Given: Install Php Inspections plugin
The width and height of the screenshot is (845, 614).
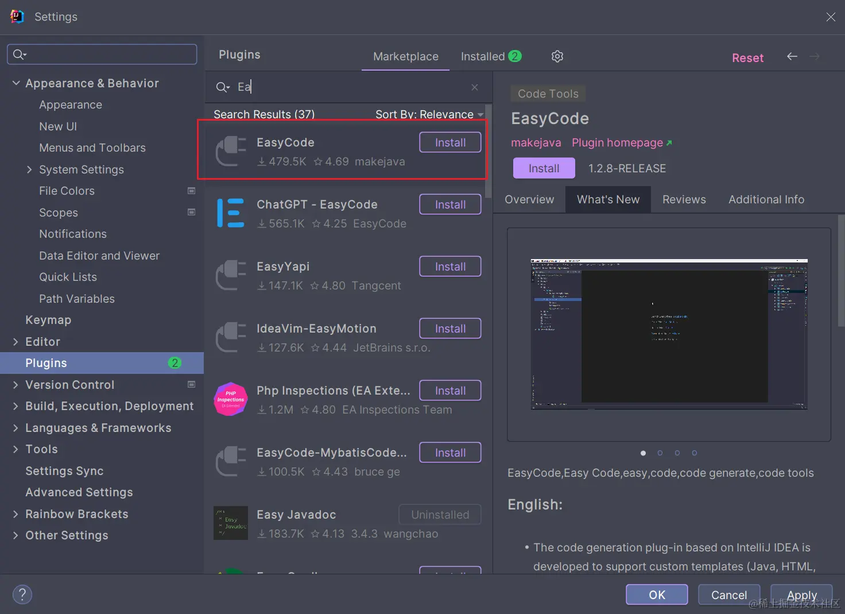Looking at the screenshot, I should 450,391.
